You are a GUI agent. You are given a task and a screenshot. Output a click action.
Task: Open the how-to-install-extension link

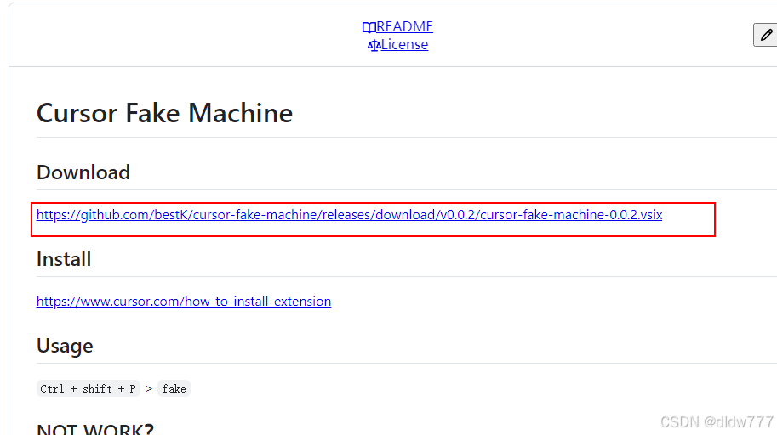point(184,302)
